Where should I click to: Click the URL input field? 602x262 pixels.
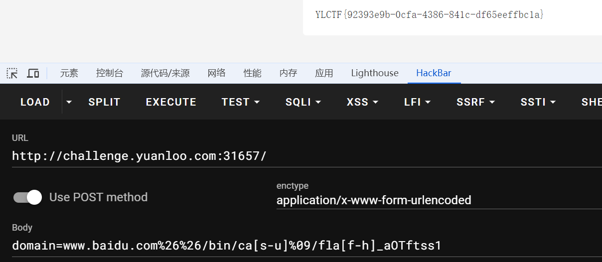(x=299, y=156)
